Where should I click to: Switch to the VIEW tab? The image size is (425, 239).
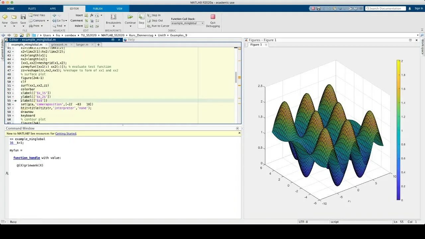click(119, 9)
